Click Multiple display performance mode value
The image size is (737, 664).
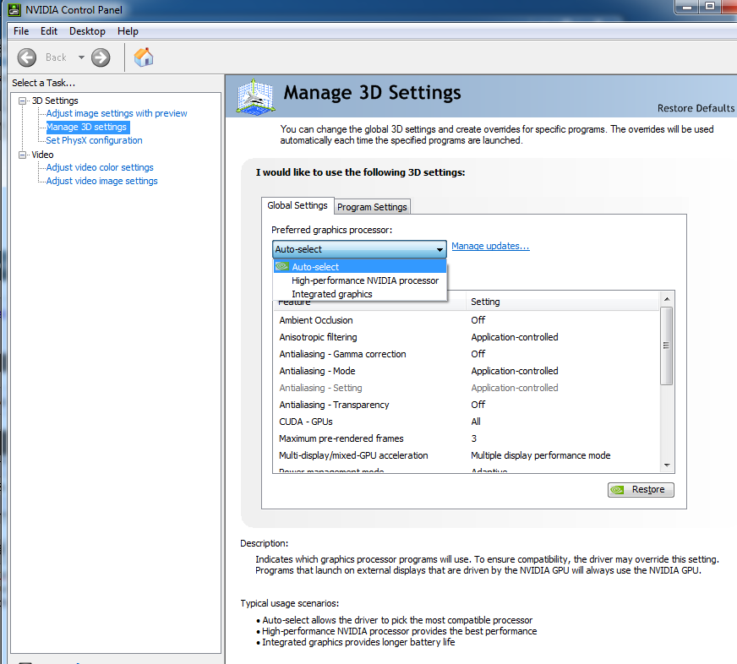[x=541, y=455]
